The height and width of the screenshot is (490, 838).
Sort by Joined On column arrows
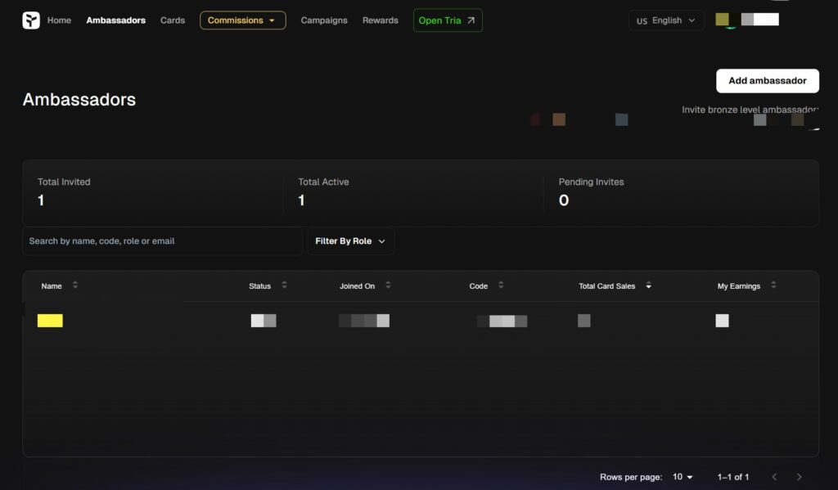click(x=388, y=285)
